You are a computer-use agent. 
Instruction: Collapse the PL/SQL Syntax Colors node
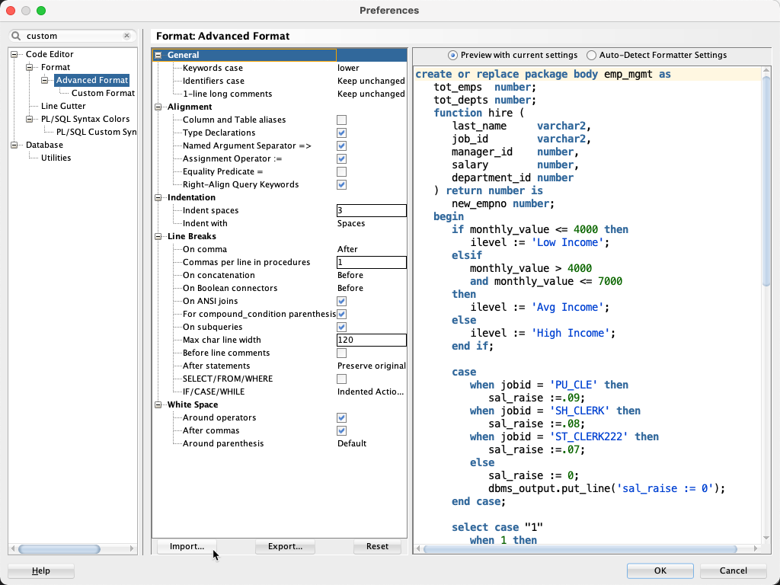[x=30, y=119]
